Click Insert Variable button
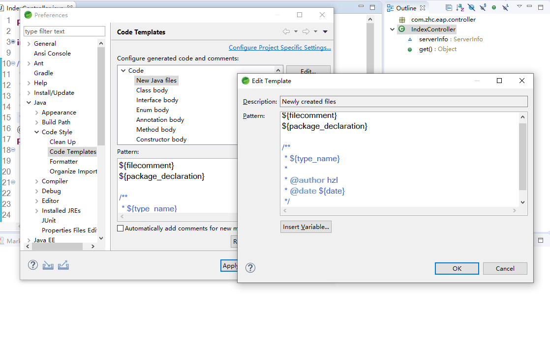This screenshot has width=550, height=340. [306, 227]
